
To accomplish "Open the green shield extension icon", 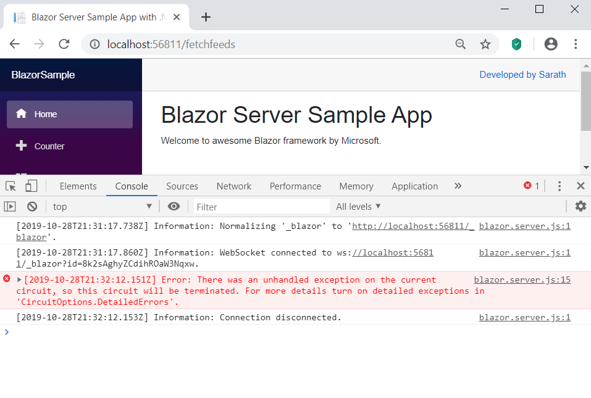I will coord(516,44).
